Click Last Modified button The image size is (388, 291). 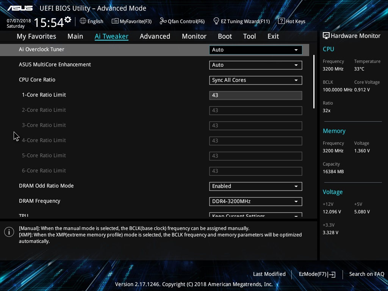(x=269, y=274)
